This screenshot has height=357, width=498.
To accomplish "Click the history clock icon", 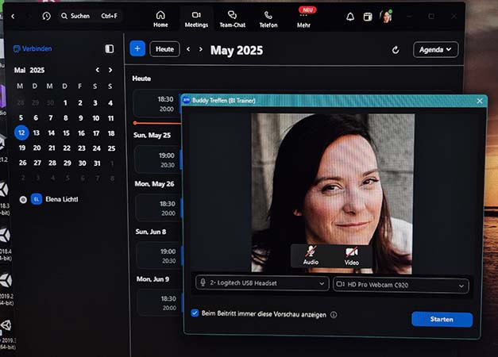I will 46,16.
